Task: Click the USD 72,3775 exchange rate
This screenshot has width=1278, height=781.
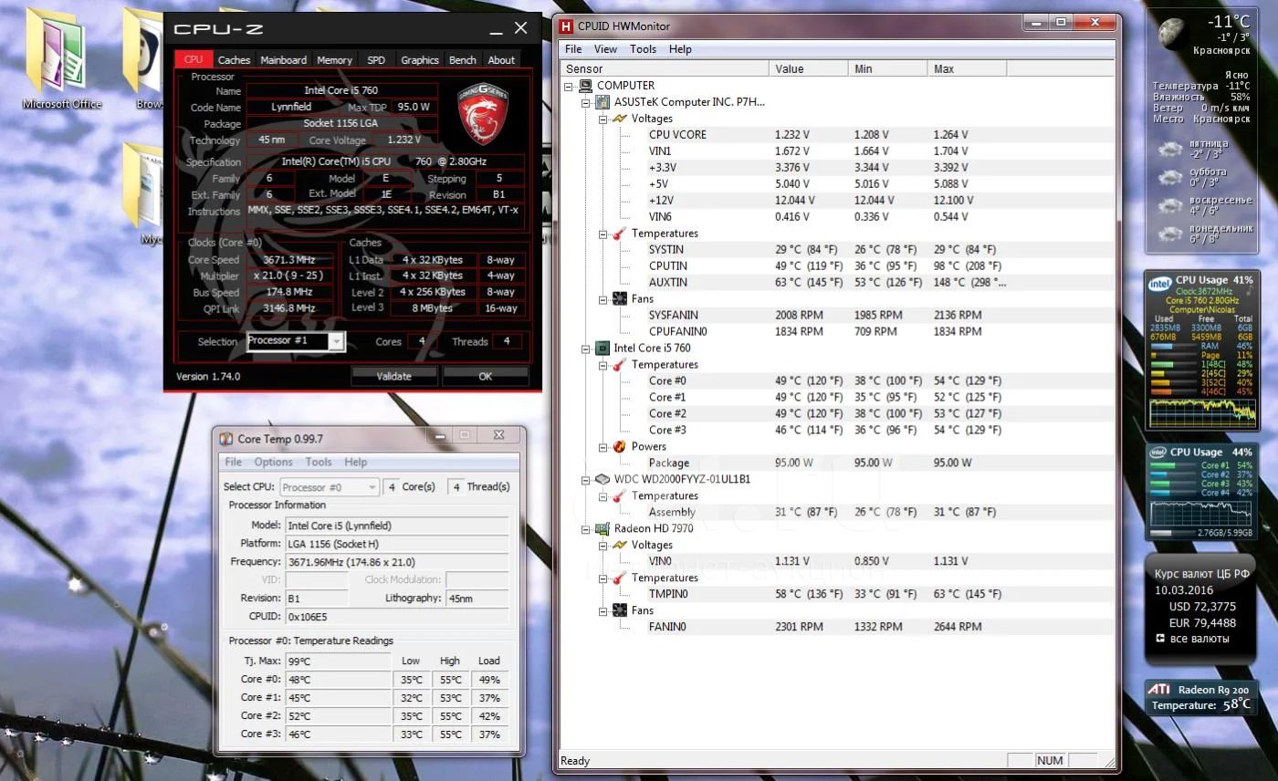Action: [1202, 607]
